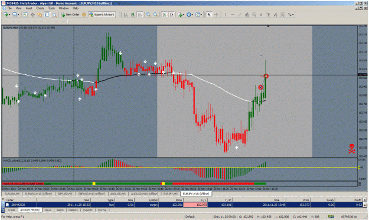The width and height of the screenshot is (369, 220).
Task: Open the New Chart toolbar icon
Action: click(x=6, y=15)
